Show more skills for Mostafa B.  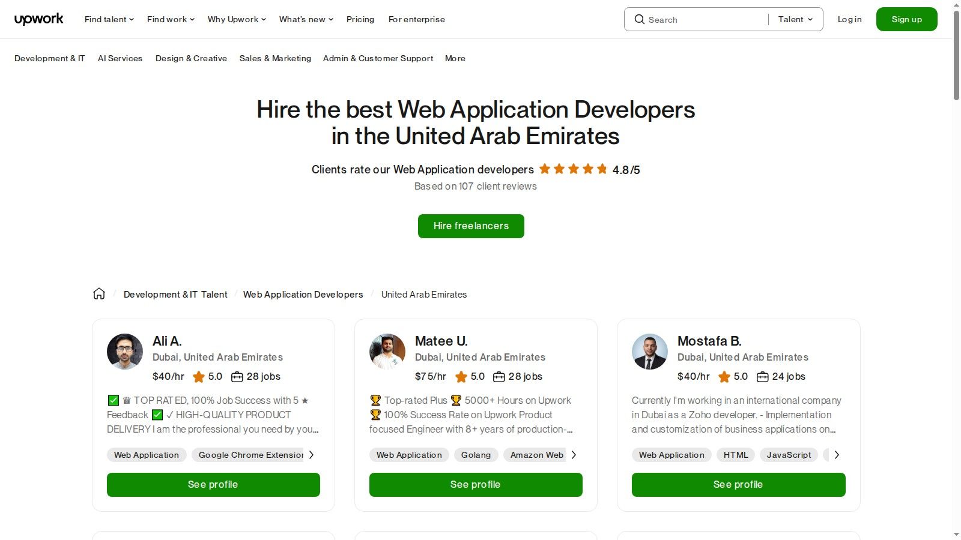[x=837, y=455]
